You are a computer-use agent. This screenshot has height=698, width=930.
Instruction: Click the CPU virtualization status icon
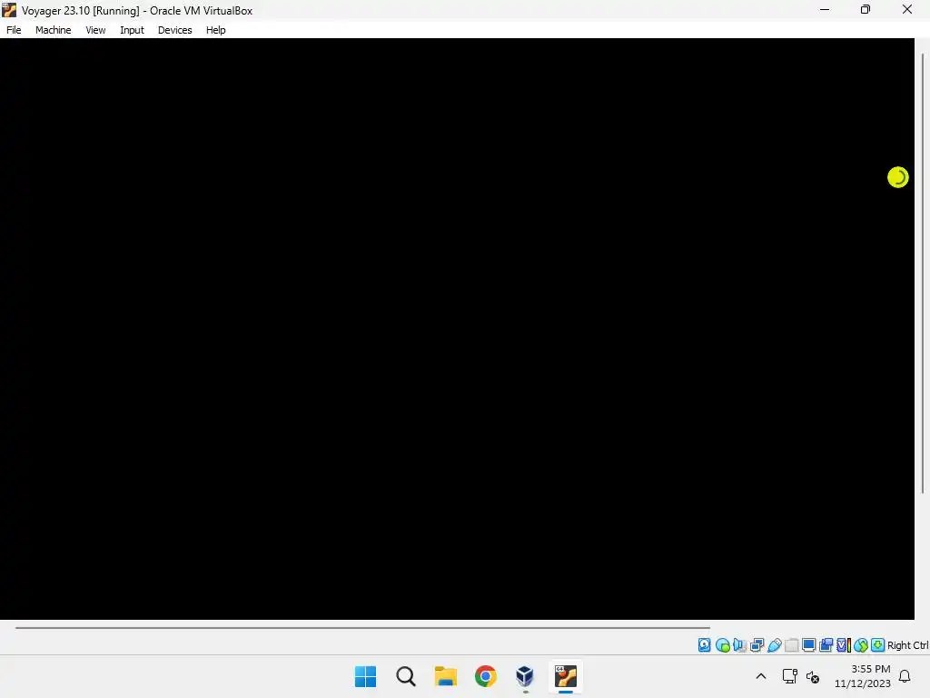(x=844, y=645)
